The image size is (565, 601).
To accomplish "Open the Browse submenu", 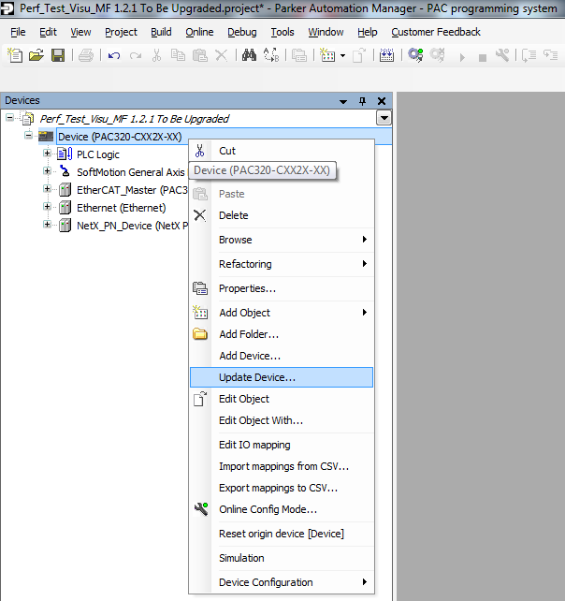I will pos(282,240).
